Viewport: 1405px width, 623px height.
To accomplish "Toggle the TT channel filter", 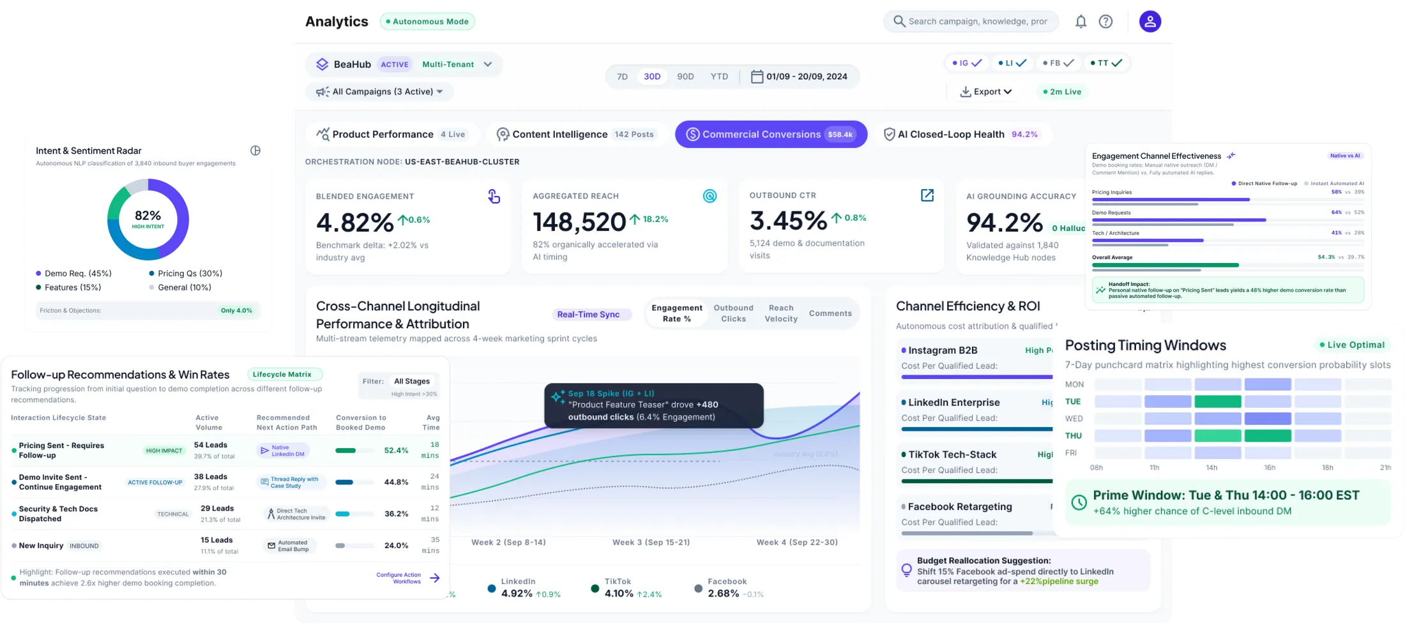I will point(1106,63).
